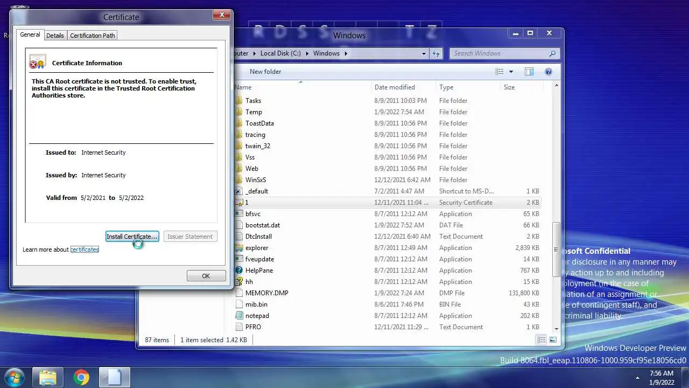Image resolution: width=689 pixels, height=388 pixels.
Task: Toggle the preview pane icon
Action: click(529, 72)
